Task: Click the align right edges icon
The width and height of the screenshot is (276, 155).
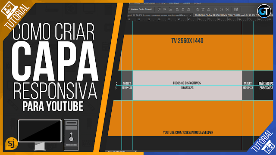Action: click(x=188, y=9)
